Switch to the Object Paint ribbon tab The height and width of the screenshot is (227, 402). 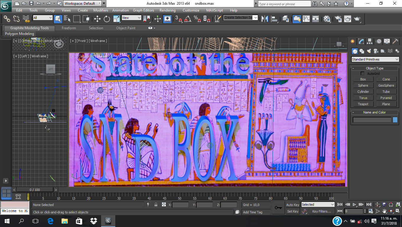(126, 28)
